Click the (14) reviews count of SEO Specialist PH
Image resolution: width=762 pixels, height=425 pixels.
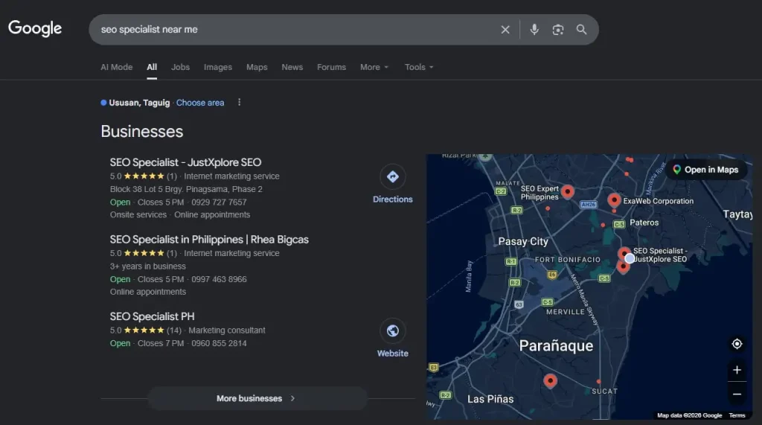coord(174,330)
